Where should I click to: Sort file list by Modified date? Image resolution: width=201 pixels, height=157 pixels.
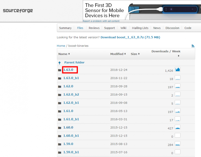click(x=118, y=54)
